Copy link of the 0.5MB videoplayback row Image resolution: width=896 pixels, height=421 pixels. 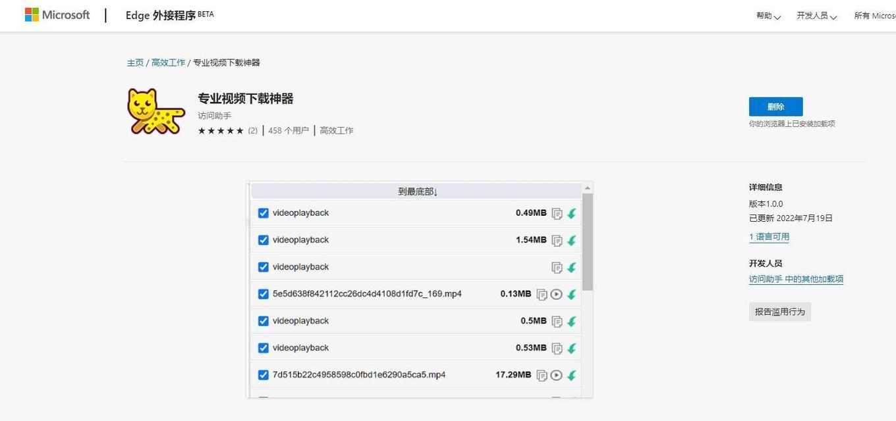click(x=557, y=321)
